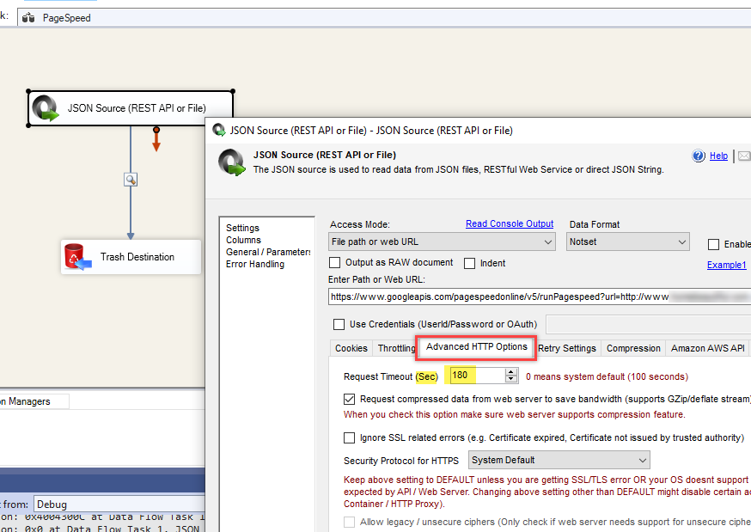The image size is (751, 532).
Task: Open the Access Mode dropdown
Action: (442, 242)
